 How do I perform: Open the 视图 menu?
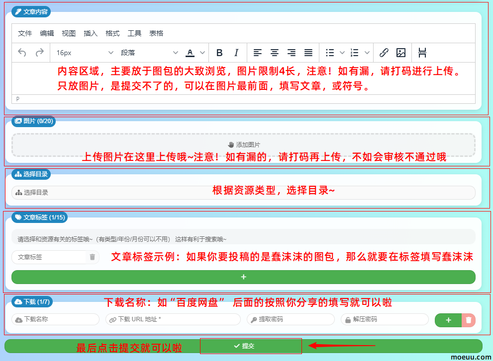click(x=69, y=33)
